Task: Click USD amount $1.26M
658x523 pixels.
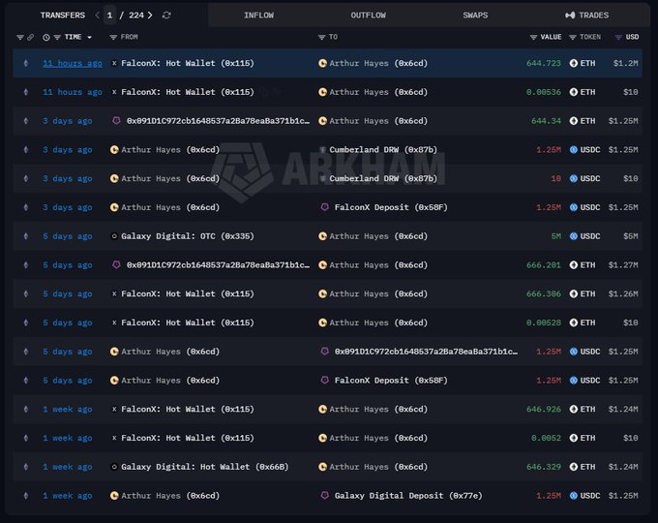Action: [x=623, y=294]
